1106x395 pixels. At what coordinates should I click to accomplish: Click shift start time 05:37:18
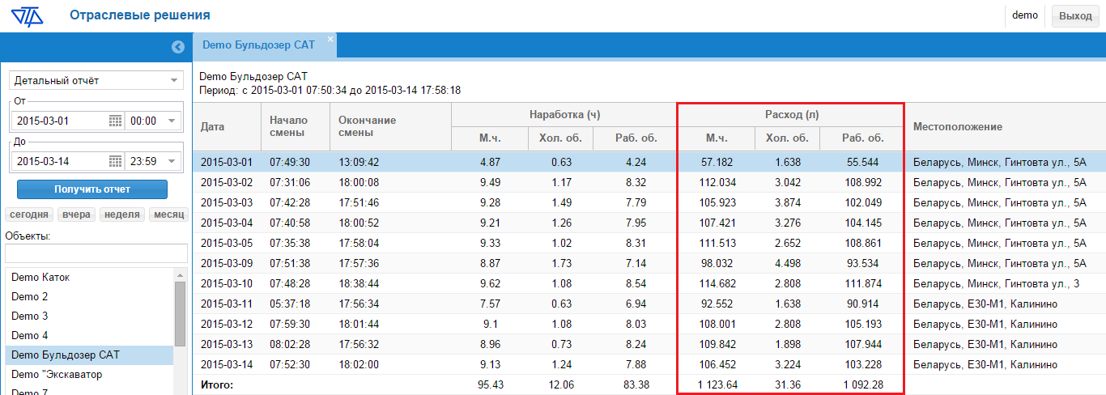click(x=289, y=304)
